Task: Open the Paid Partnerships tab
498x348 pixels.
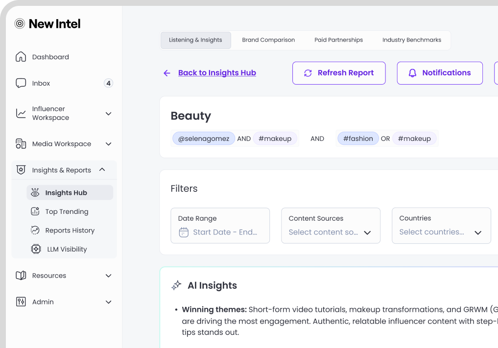Action: 338,40
